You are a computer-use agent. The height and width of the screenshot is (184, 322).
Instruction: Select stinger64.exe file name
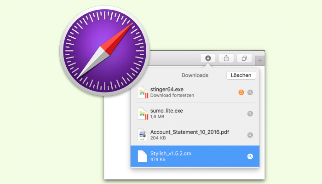click(167, 90)
